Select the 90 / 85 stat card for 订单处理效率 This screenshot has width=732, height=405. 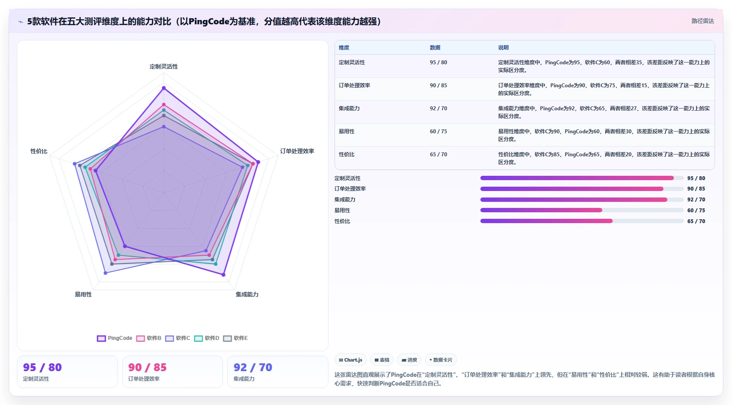tap(173, 372)
